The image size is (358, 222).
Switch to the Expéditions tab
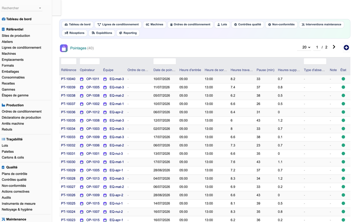click(x=102, y=33)
